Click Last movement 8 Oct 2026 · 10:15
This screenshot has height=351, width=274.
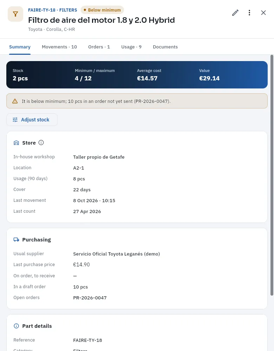point(94,200)
